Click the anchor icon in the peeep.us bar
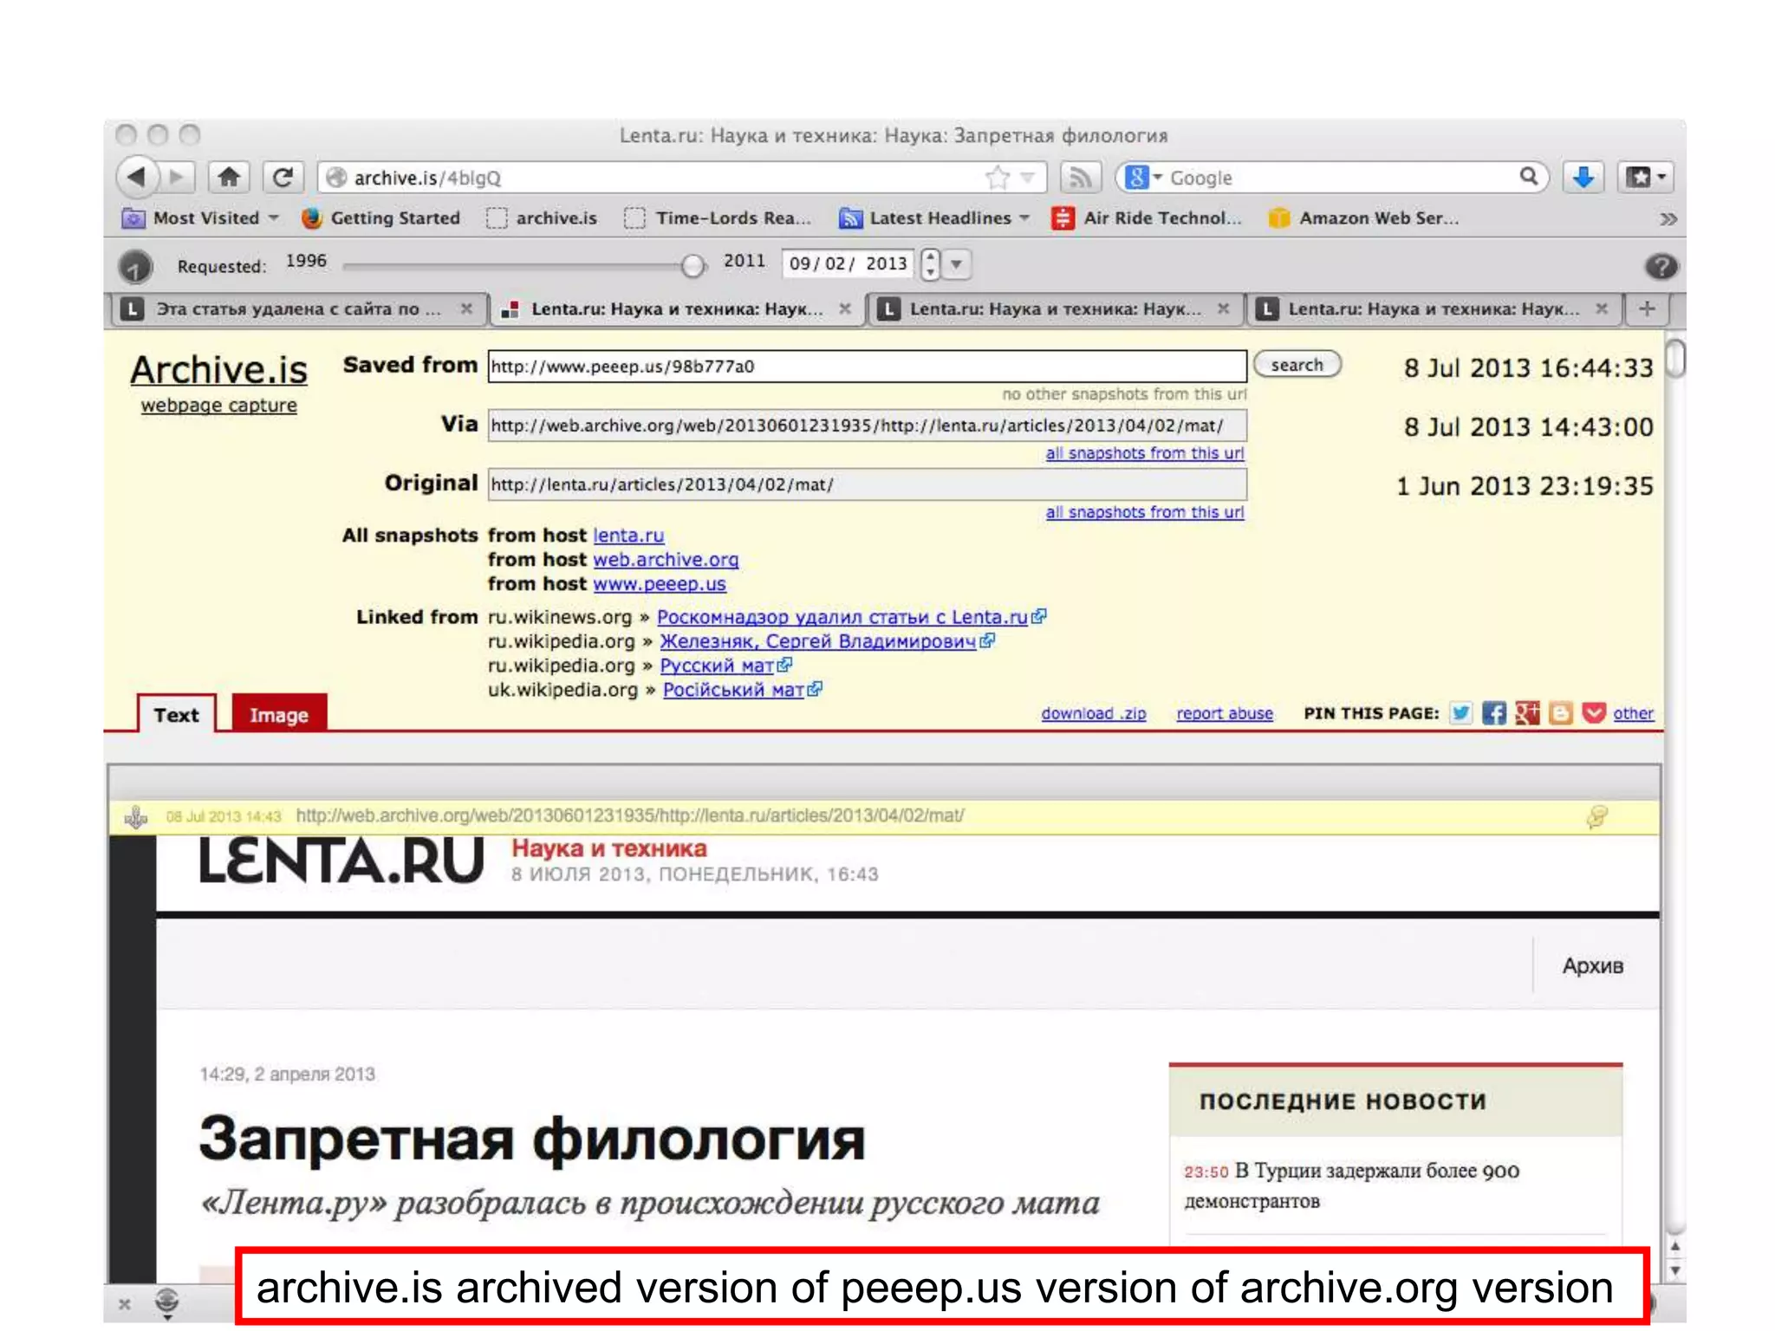The width and height of the screenshot is (1775, 1331). (136, 816)
